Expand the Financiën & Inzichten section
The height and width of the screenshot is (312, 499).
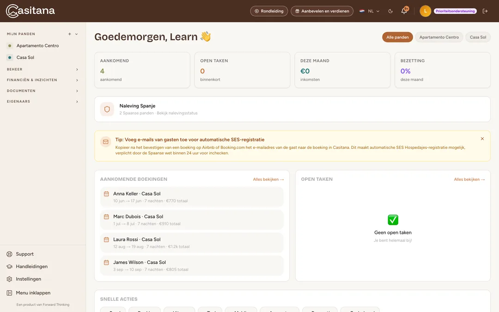point(43,80)
